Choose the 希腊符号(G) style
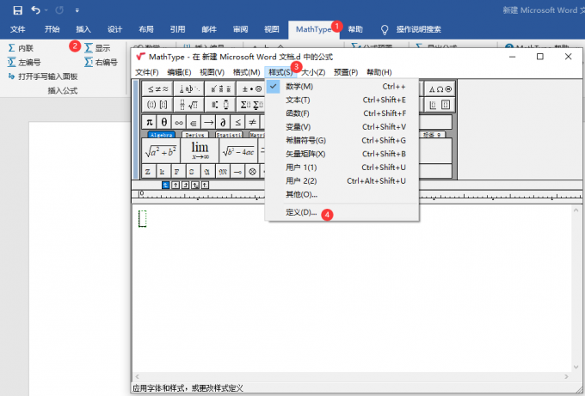This screenshot has width=585, height=396. (342, 140)
